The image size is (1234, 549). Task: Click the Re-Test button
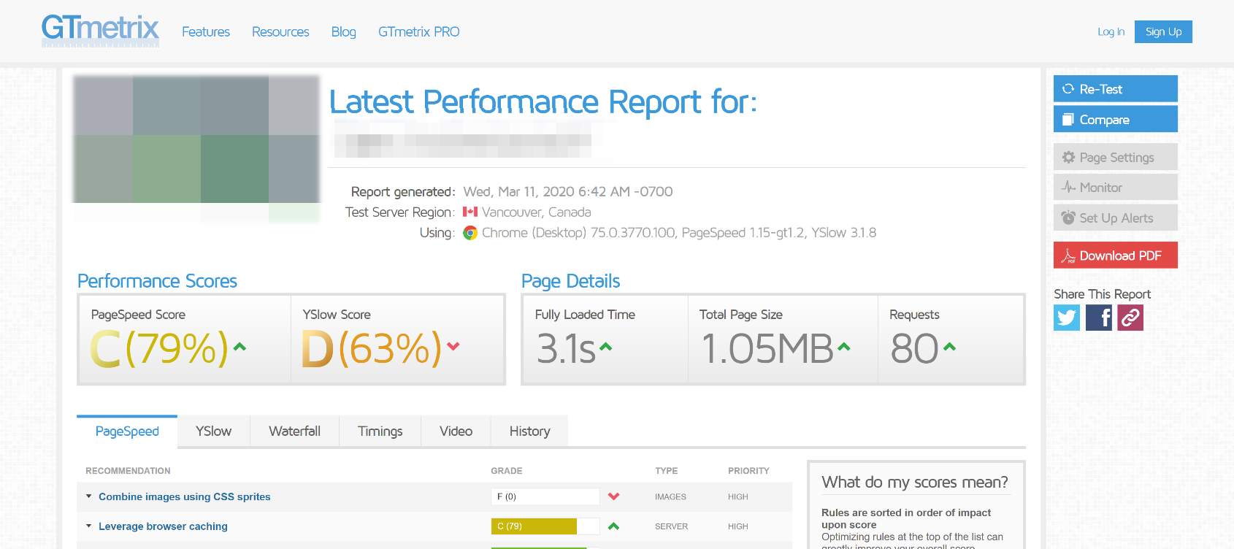1116,89
